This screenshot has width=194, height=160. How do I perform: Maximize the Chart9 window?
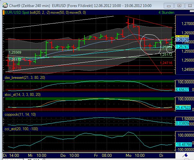click(x=179, y=6)
